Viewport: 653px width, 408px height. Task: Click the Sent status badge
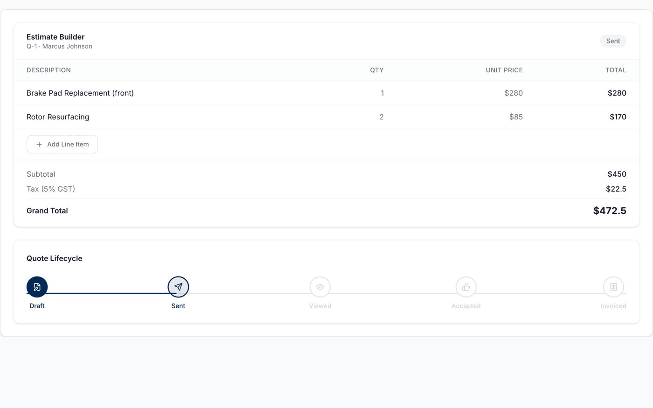[613, 41]
